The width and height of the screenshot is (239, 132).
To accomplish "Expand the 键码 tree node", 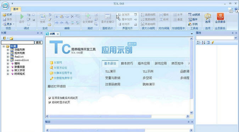I will click(8, 63).
